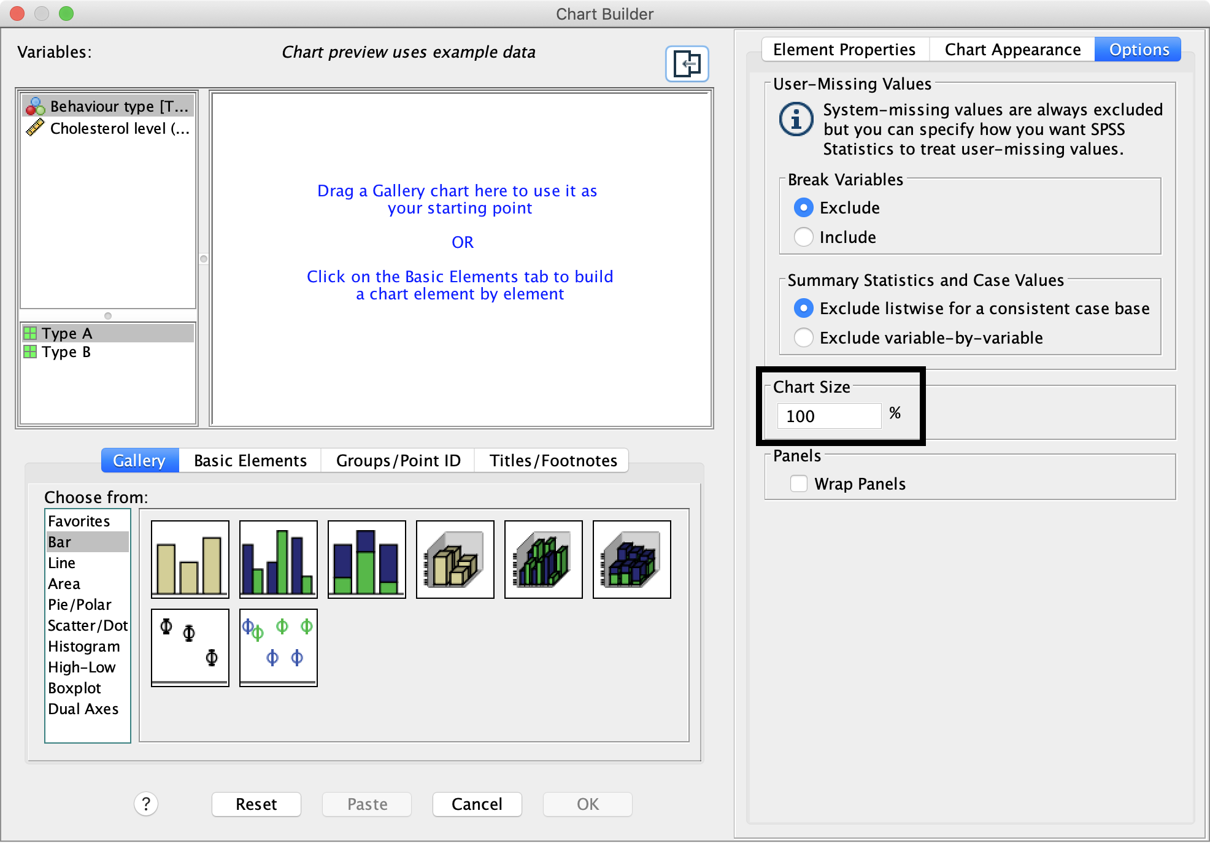Screen dimensions: 1210x843
Task: Choose the Clustered 3-D Bar icon
Action: (x=544, y=559)
